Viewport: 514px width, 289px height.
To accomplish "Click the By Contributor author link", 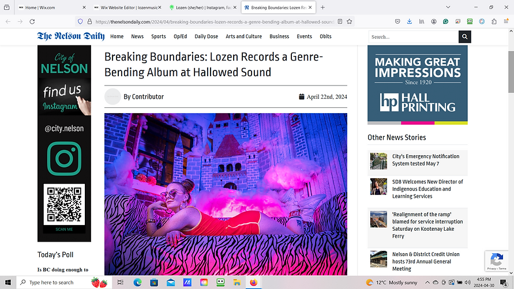I will pos(144,97).
